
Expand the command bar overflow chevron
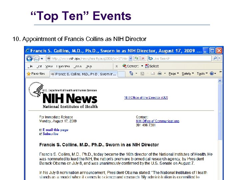tap(220, 72)
